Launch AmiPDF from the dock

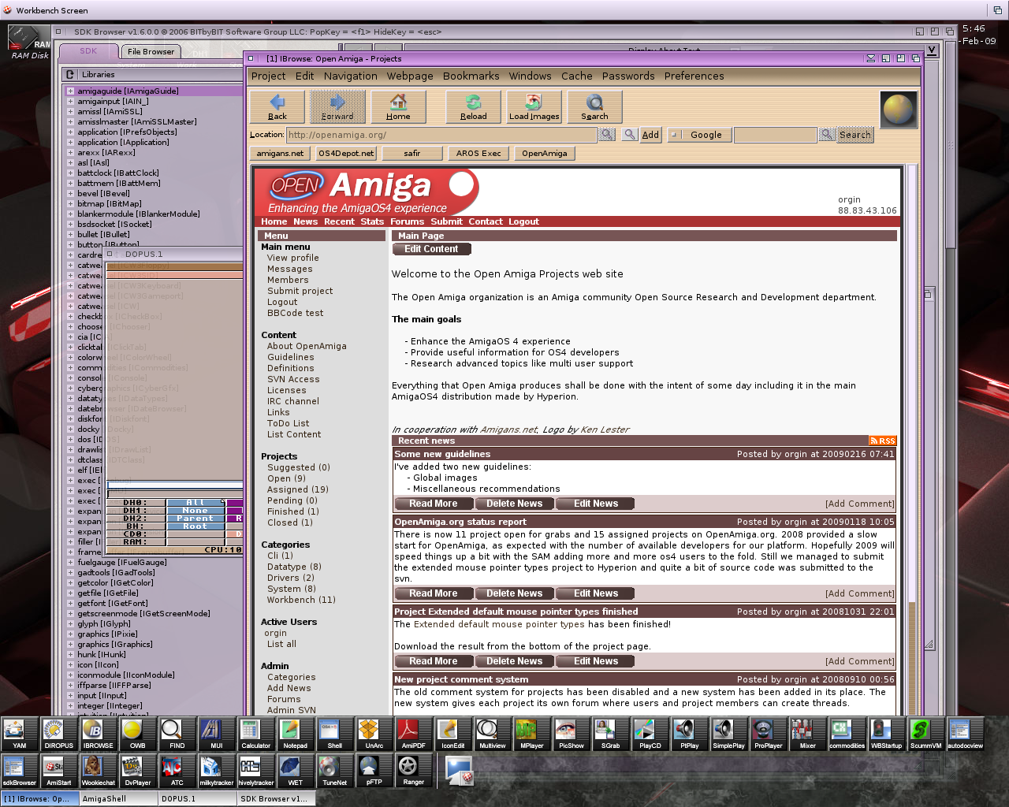click(414, 734)
